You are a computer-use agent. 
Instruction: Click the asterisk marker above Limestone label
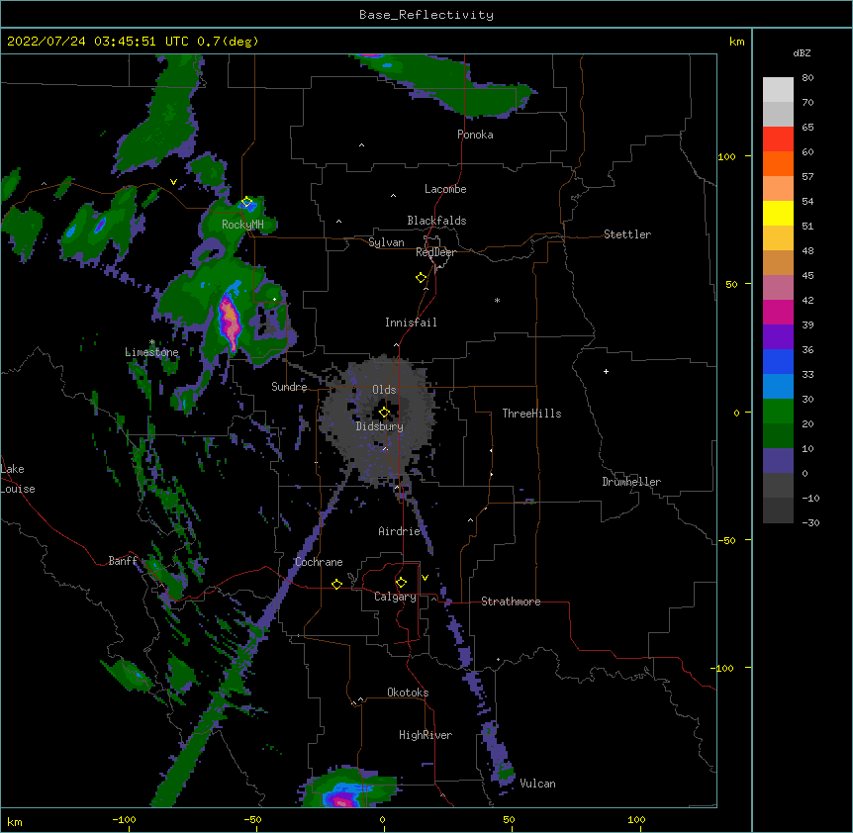[x=152, y=342]
